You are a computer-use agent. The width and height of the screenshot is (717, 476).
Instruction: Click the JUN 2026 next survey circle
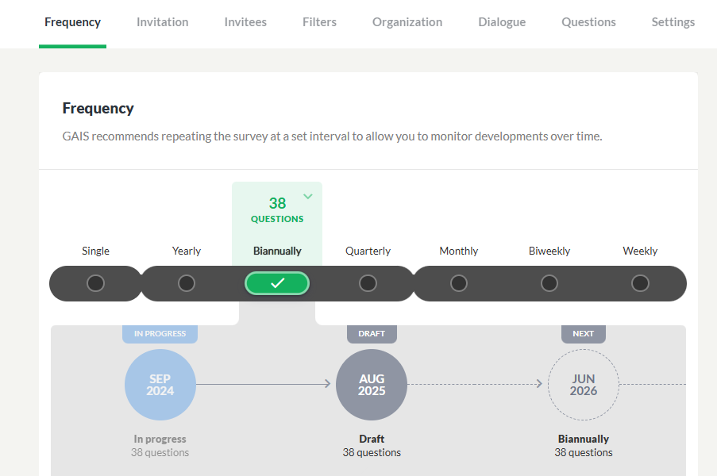[584, 385]
